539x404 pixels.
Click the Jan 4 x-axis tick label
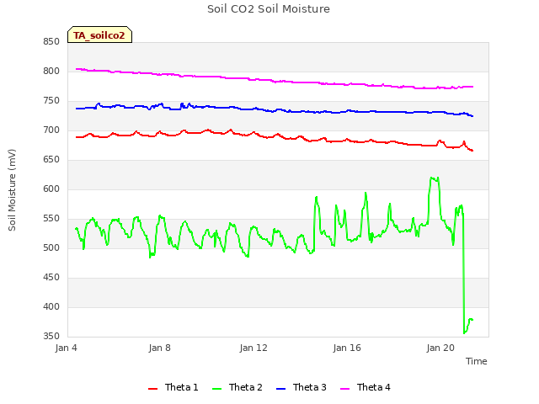66,348
